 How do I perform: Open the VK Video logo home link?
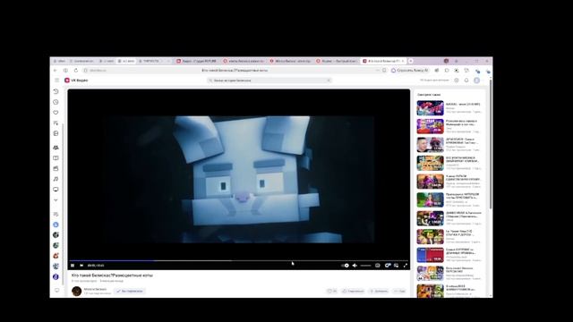click(x=76, y=80)
